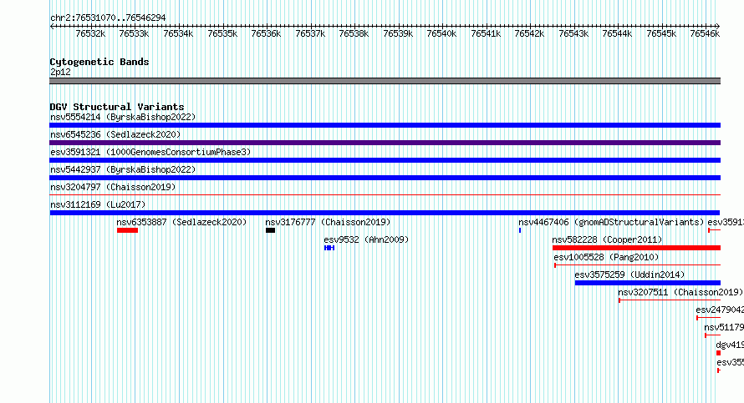Open esv3575259 (Uddin2014) label

tap(629, 275)
